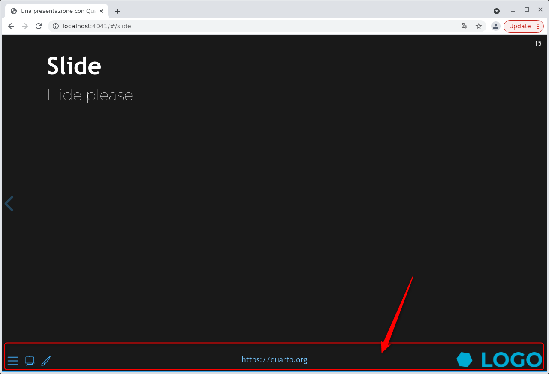Maximize the browser window
The width and height of the screenshot is (549, 374).
click(527, 10)
